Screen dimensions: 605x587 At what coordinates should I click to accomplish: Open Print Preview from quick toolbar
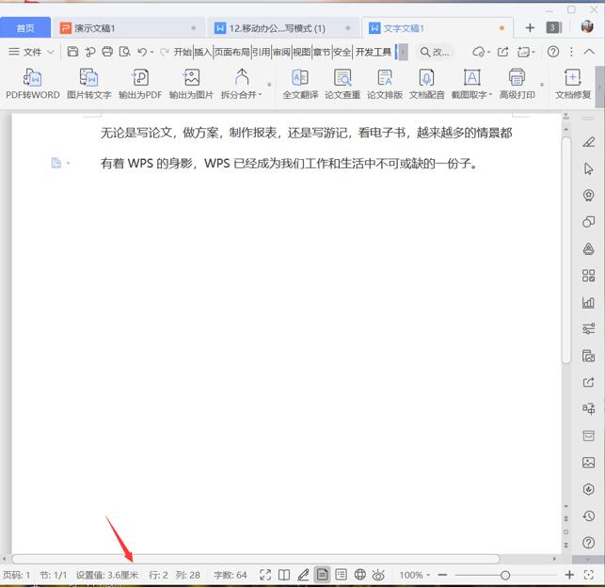click(x=124, y=52)
